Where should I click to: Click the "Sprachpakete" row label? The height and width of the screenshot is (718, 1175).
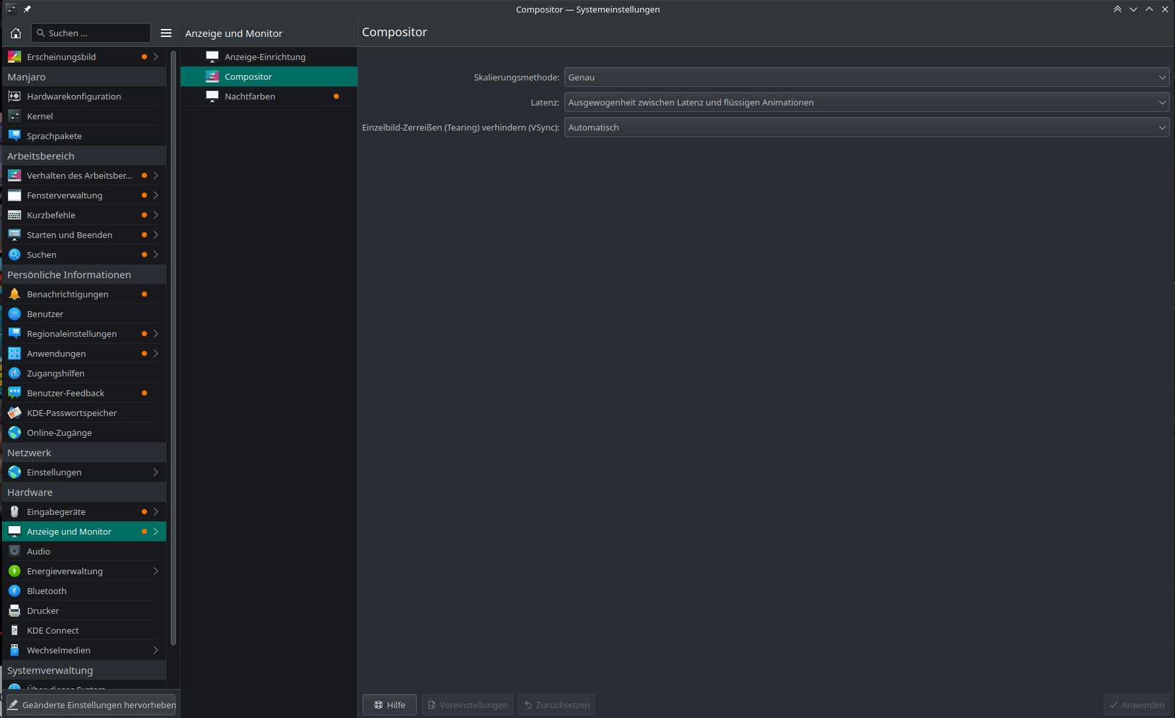pyautogui.click(x=54, y=136)
